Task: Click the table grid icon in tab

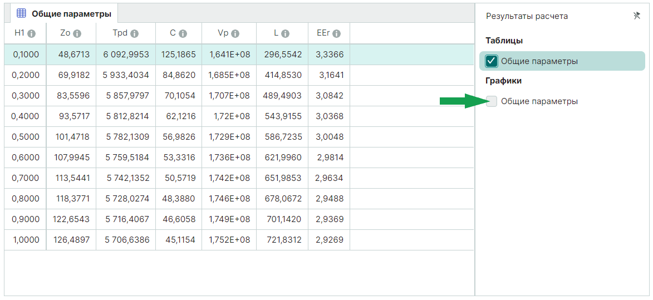Action: pos(21,13)
